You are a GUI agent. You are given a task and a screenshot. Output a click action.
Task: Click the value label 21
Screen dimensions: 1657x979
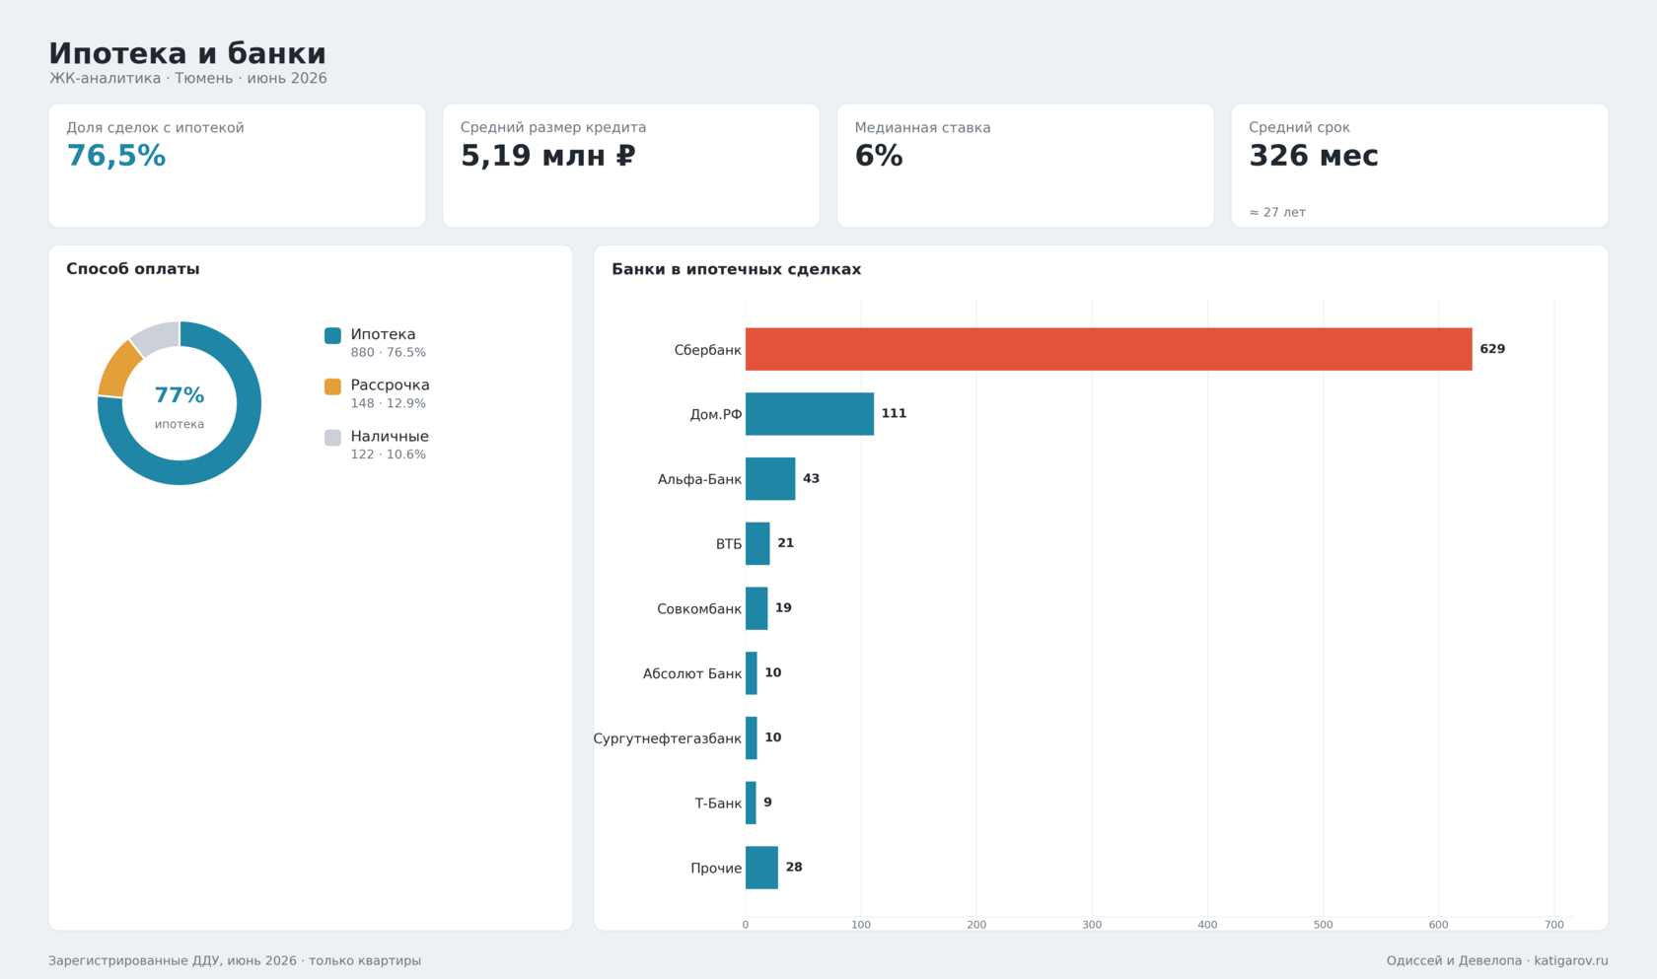click(x=786, y=543)
